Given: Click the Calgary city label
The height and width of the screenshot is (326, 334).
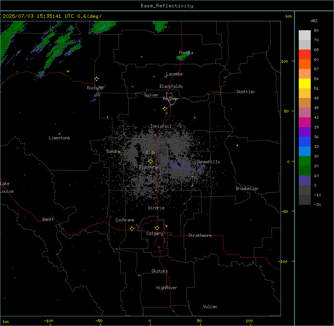Looking at the screenshot, I should click(155, 233).
